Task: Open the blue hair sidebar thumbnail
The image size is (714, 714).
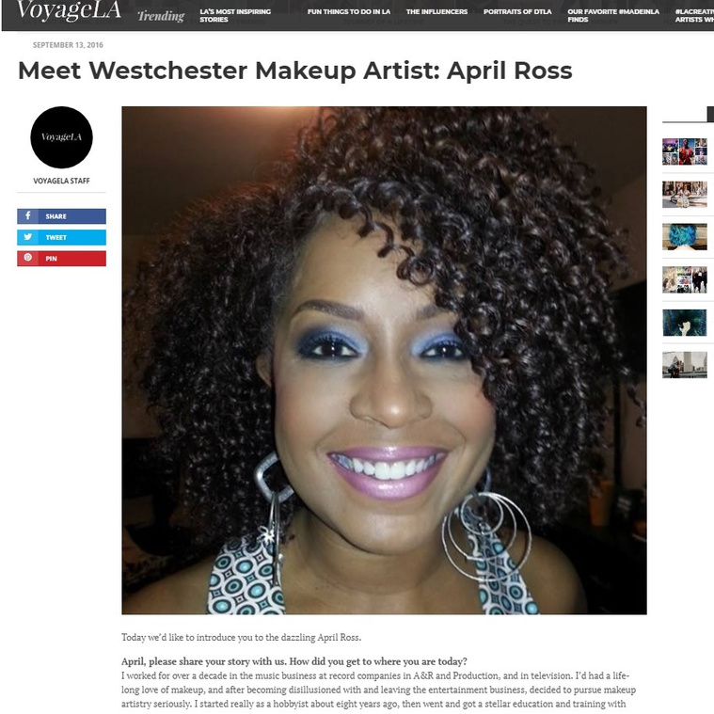Action: point(685,237)
